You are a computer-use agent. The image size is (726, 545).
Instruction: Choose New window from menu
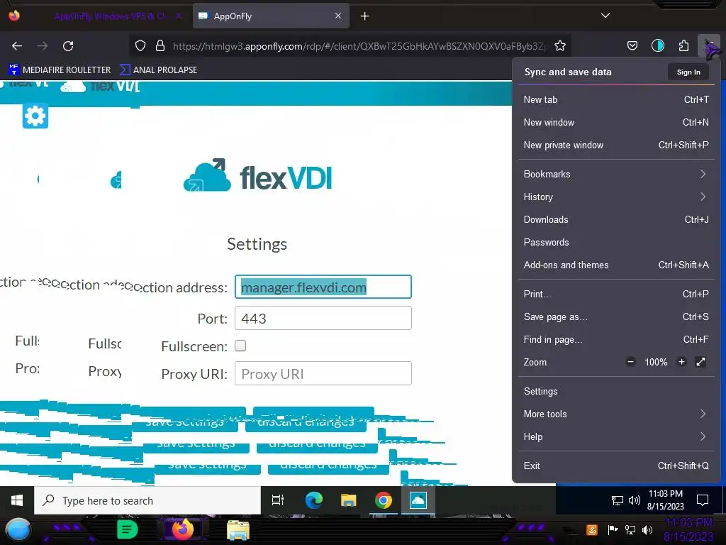pyautogui.click(x=616, y=122)
